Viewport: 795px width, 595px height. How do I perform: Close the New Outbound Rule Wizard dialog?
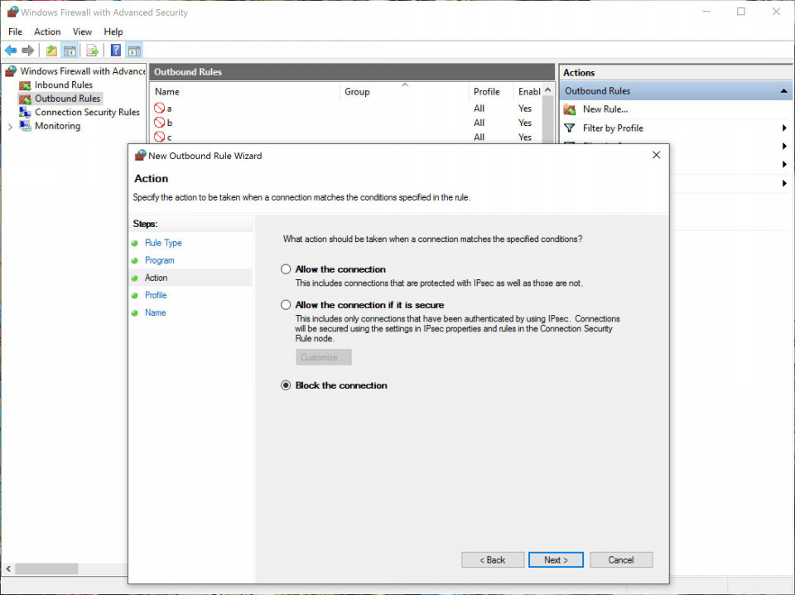point(656,155)
